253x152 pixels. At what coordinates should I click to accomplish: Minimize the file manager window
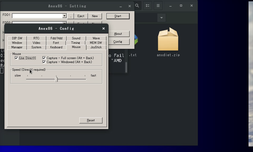click(x=171, y=6)
